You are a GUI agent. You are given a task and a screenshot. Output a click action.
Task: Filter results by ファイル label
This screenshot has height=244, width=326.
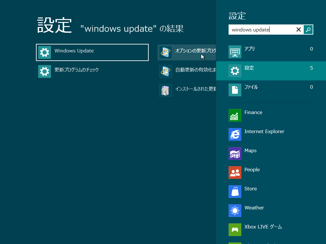251,87
